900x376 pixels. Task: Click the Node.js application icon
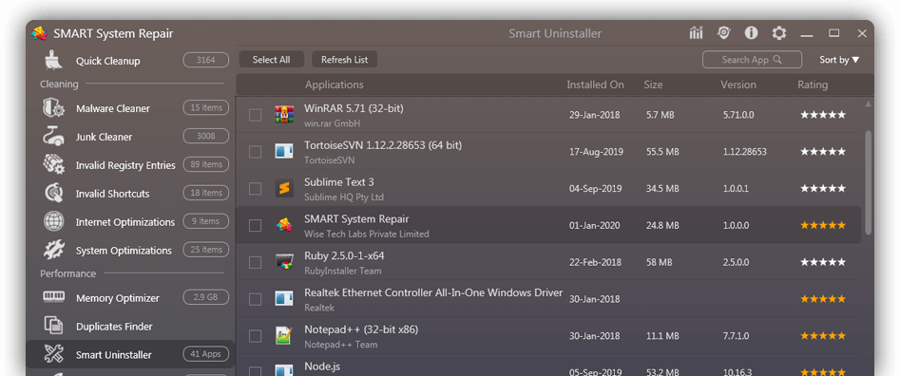pos(284,369)
